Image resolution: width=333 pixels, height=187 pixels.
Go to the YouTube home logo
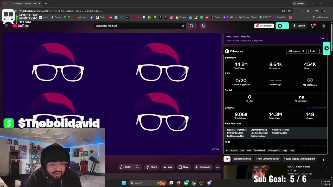coord(21,26)
